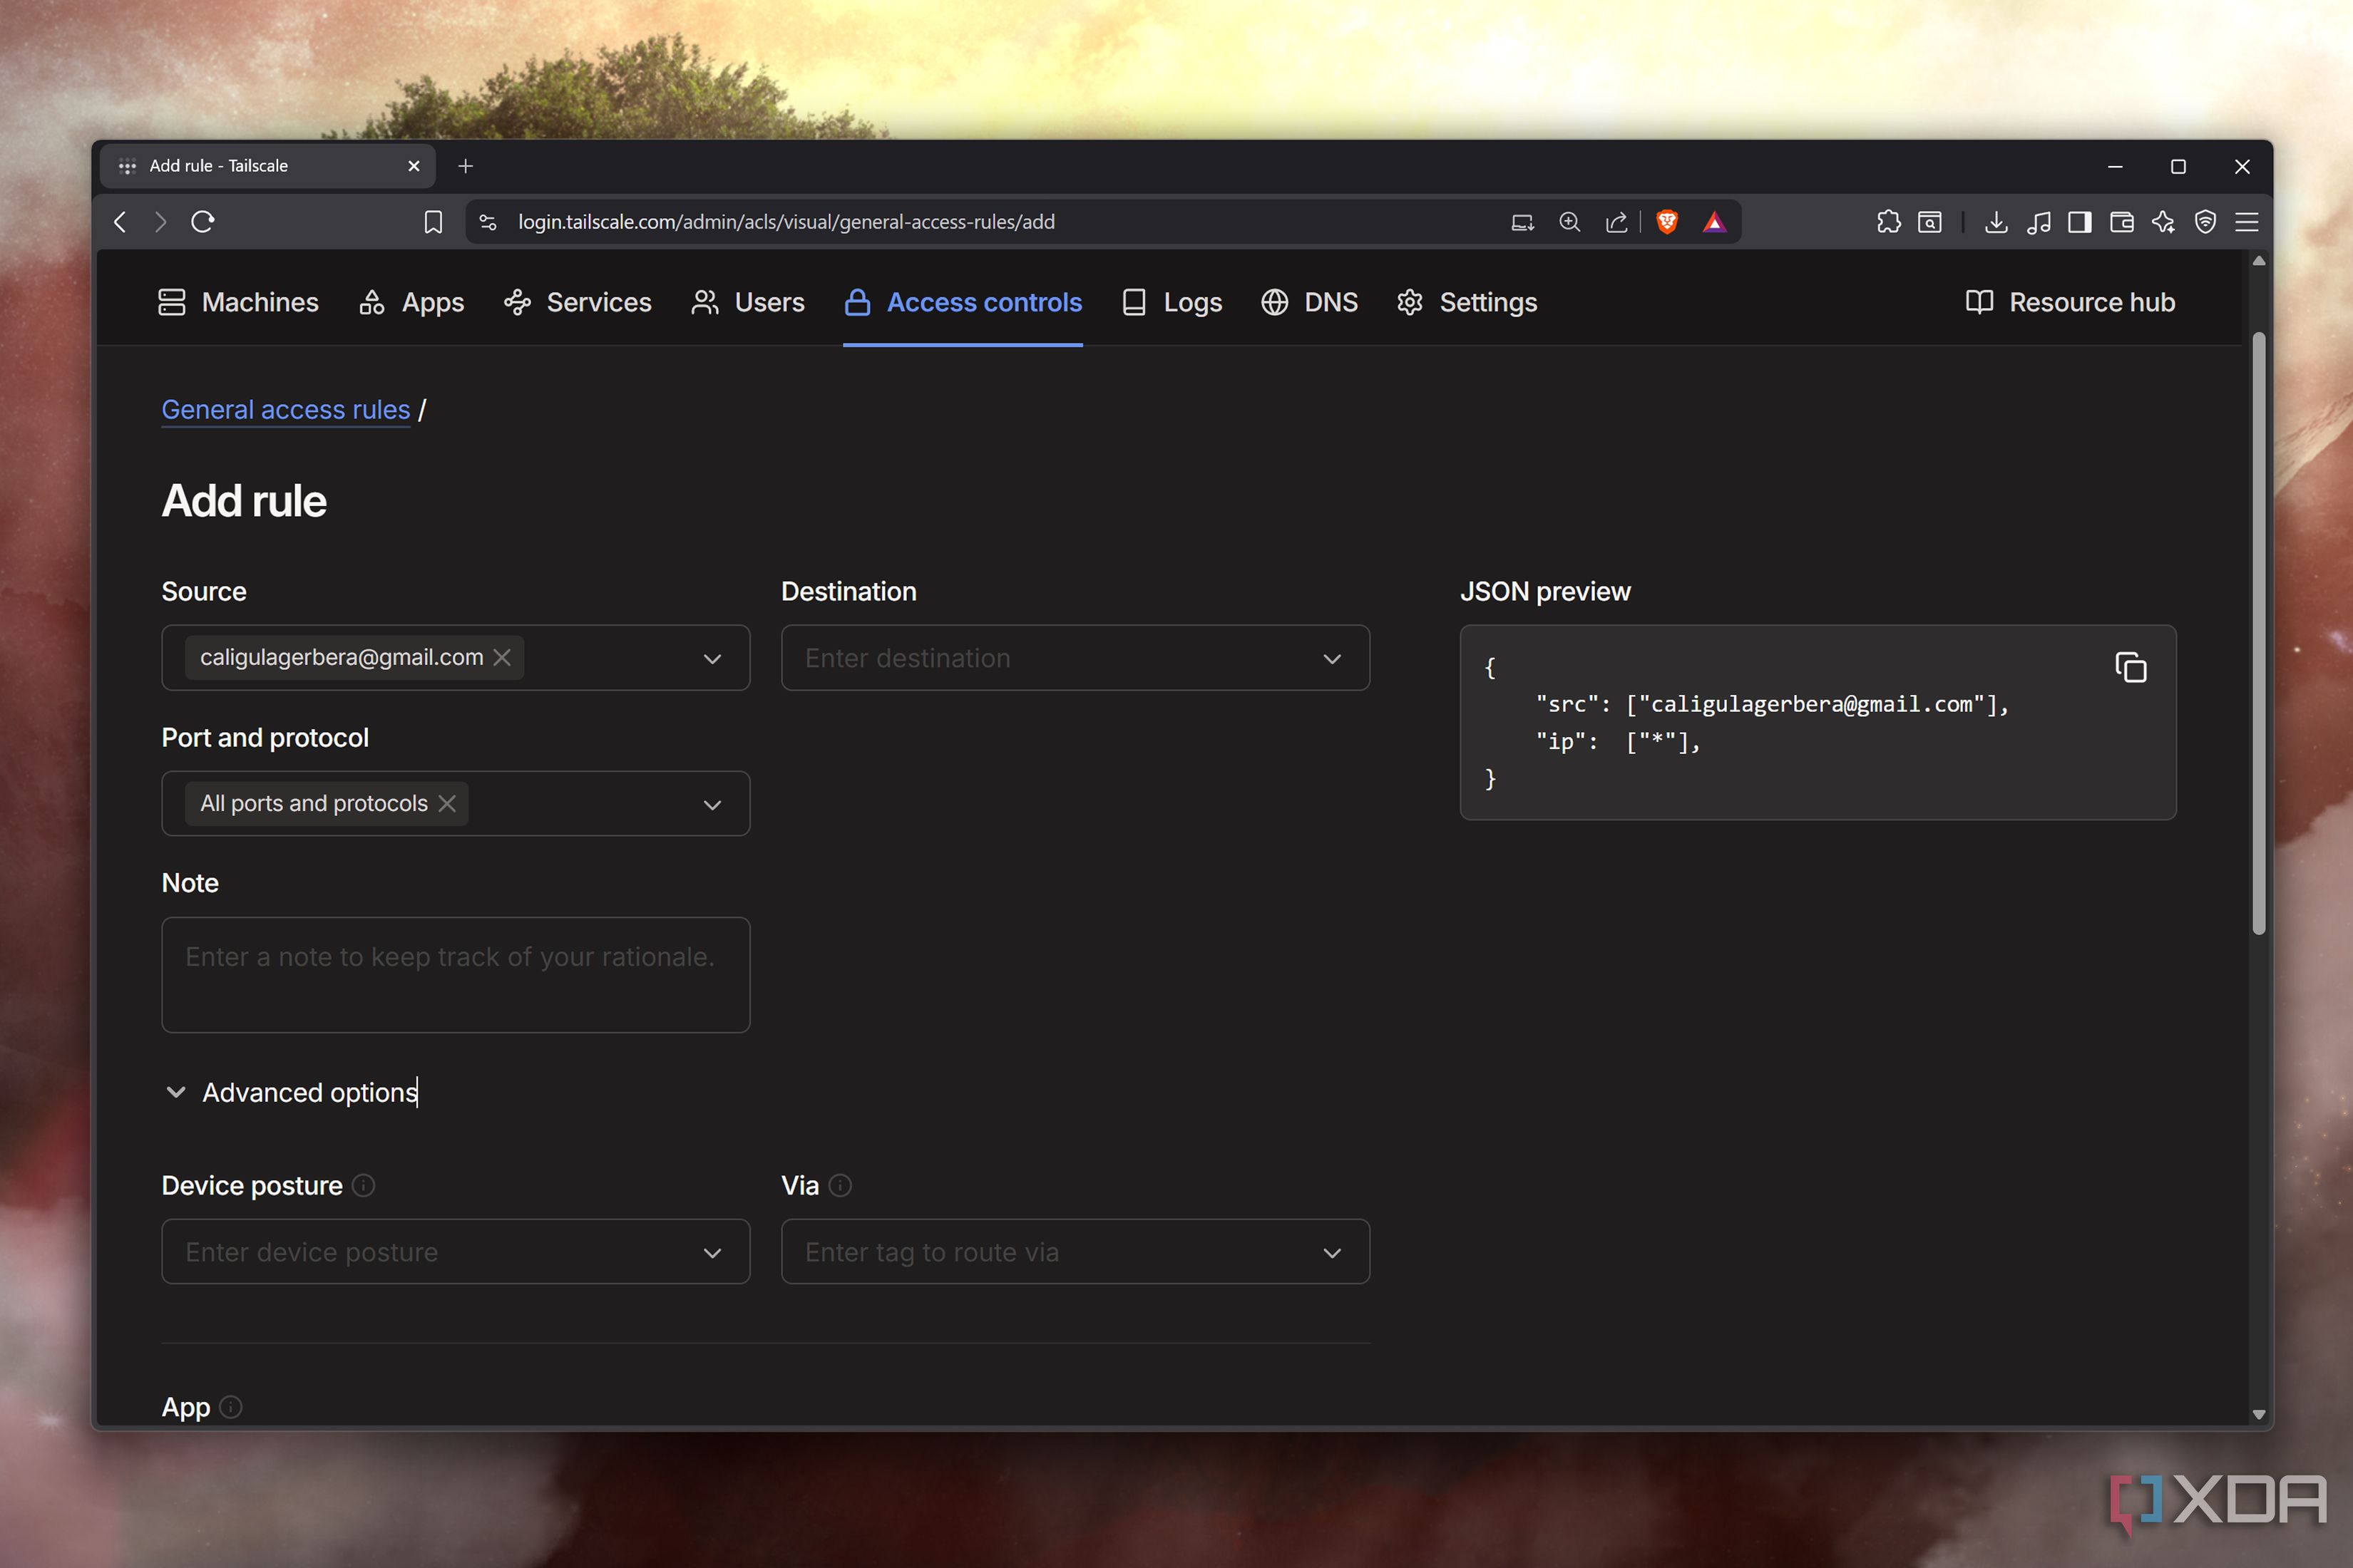Screen dimensions: 2353x1568
Task: Reload the page in the browser
Action: (x=203, y=222)
